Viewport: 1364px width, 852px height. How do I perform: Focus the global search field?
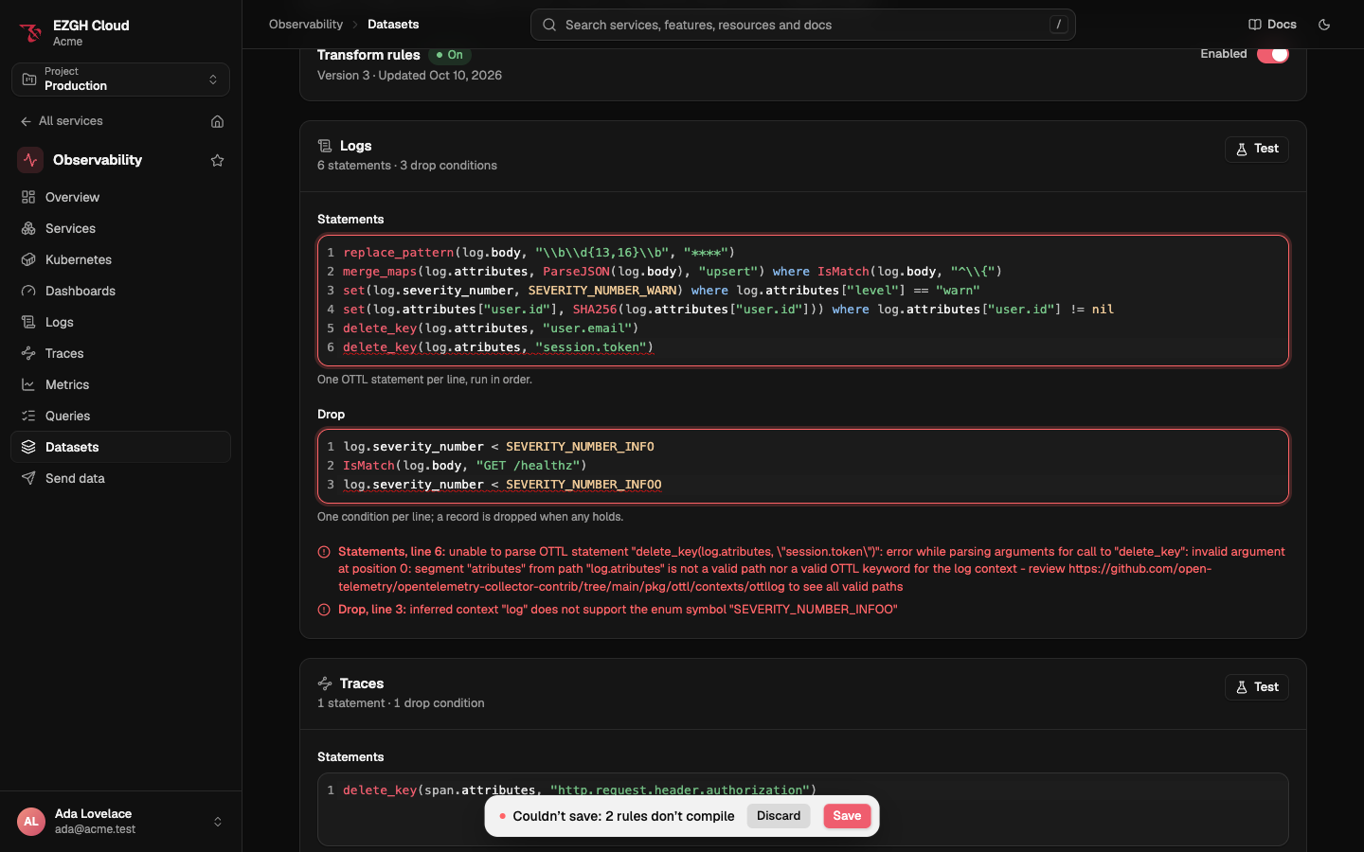802,25
